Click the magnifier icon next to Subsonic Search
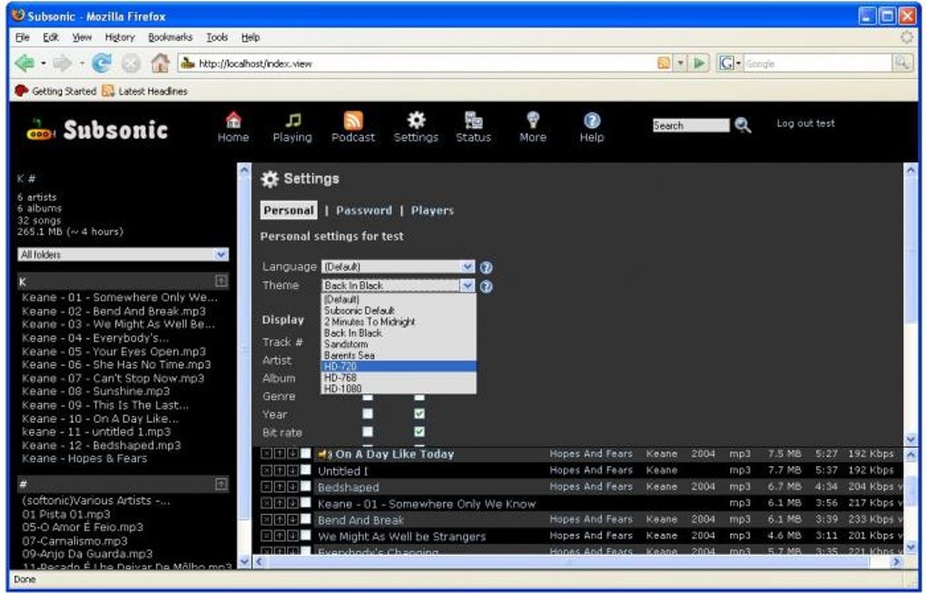 coord(743,125)
